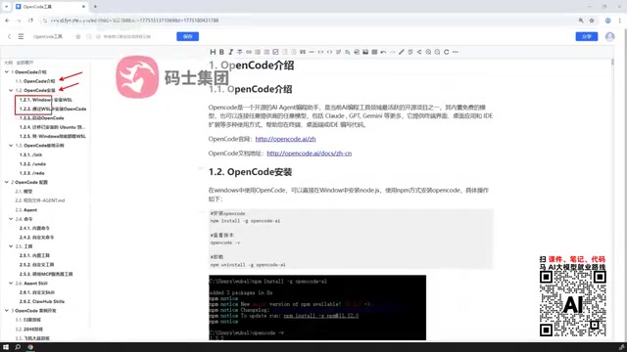Jump to outline item 1.3.1 /init
This screenshot has width=627, height=352.
[30, 154]
